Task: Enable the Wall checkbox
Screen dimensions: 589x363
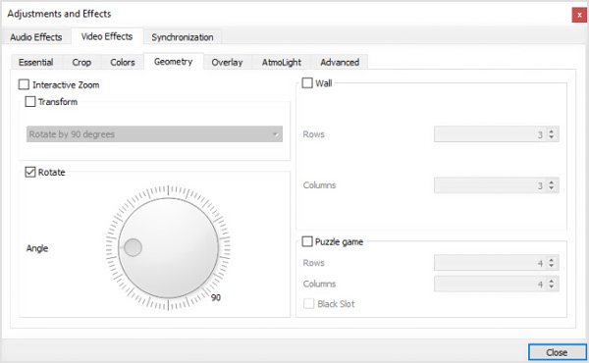Action: point(307,82)
